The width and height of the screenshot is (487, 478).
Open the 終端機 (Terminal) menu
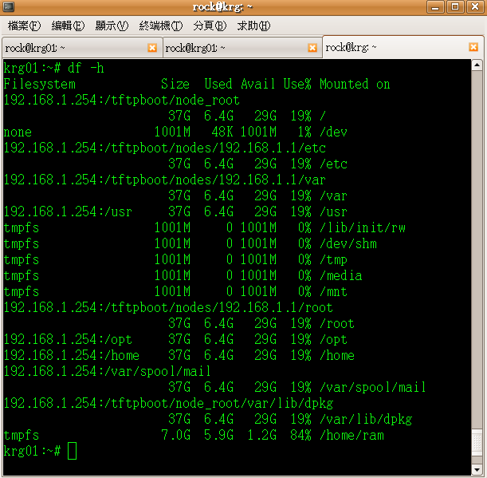160,26
